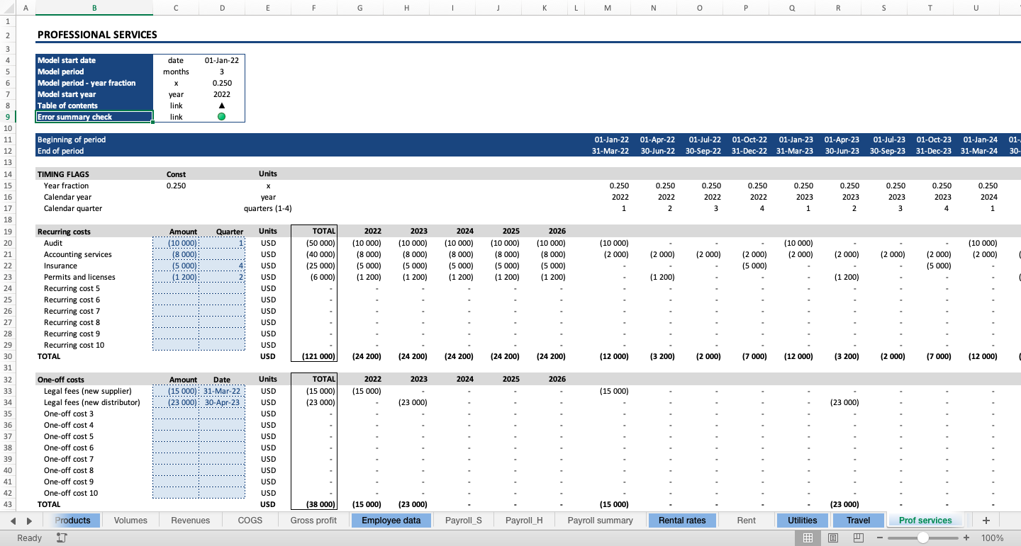Click the next sheet navigation arrow
Image resolution: width=1021 pixels, height=546 pixels.
[x=29, y=521]
